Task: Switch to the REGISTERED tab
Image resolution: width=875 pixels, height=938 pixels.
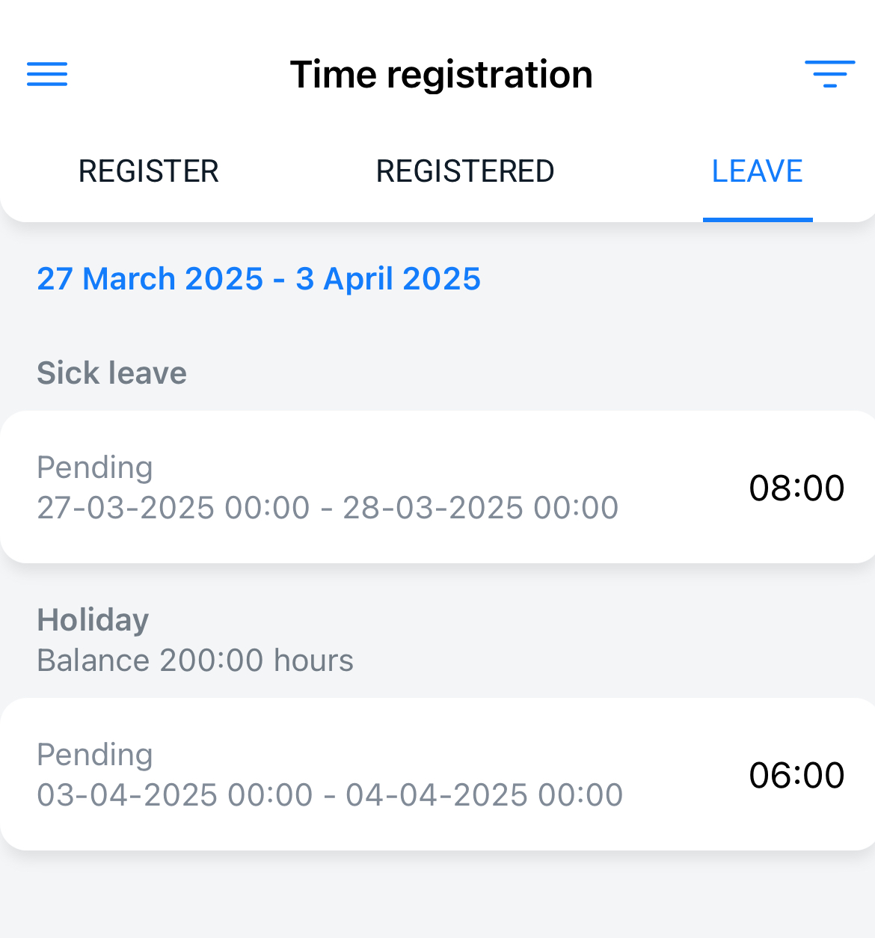Action: coord(464,171)
